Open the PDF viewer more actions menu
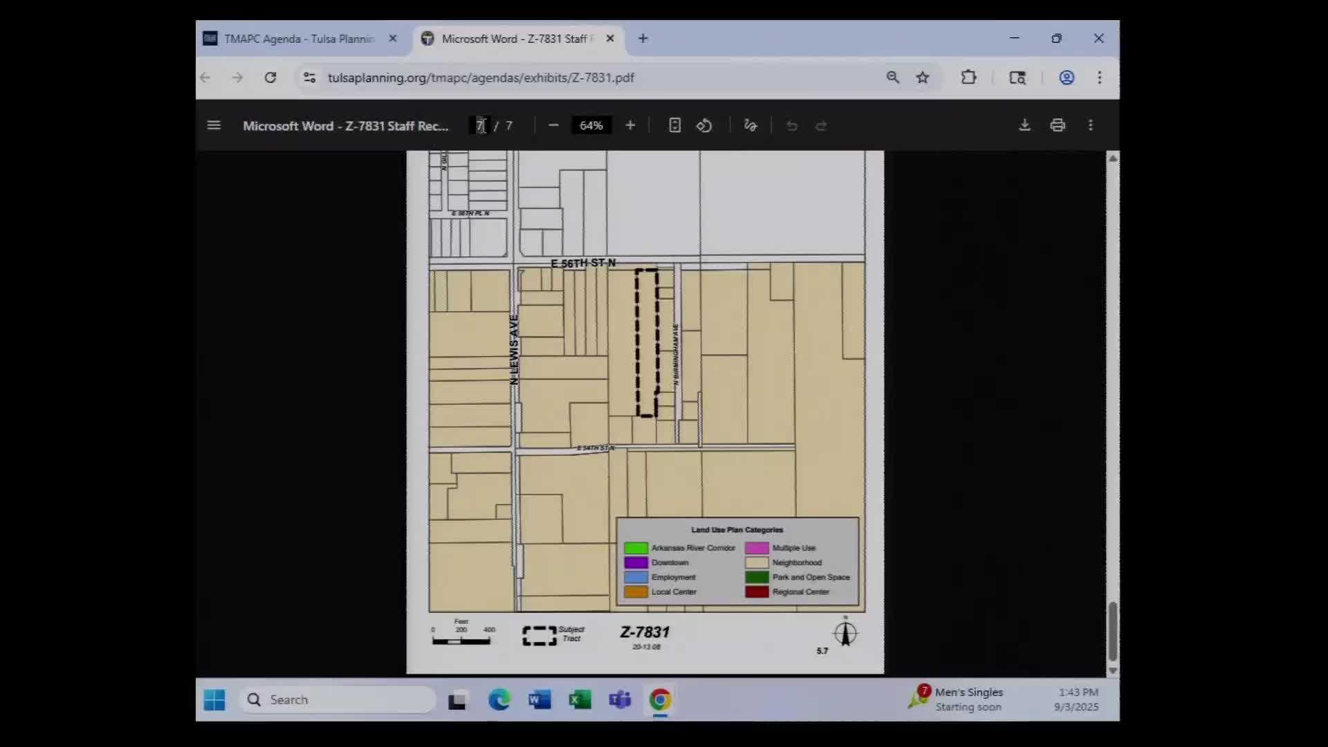Viewport: 1328px width, 747px height. [1091, 125]
